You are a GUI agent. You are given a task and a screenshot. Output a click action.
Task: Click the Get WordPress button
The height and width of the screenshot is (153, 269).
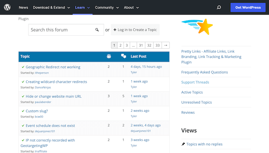(x=248, y=8)
